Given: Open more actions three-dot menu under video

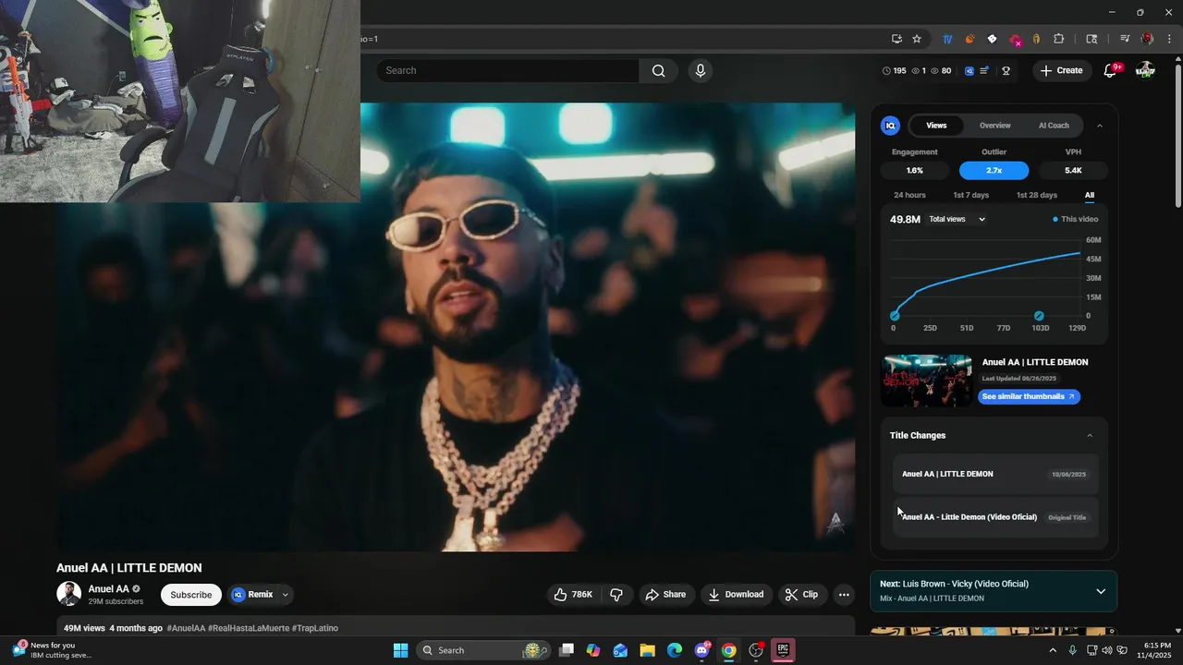Looking at the screenshot, I should click(844, 595).
